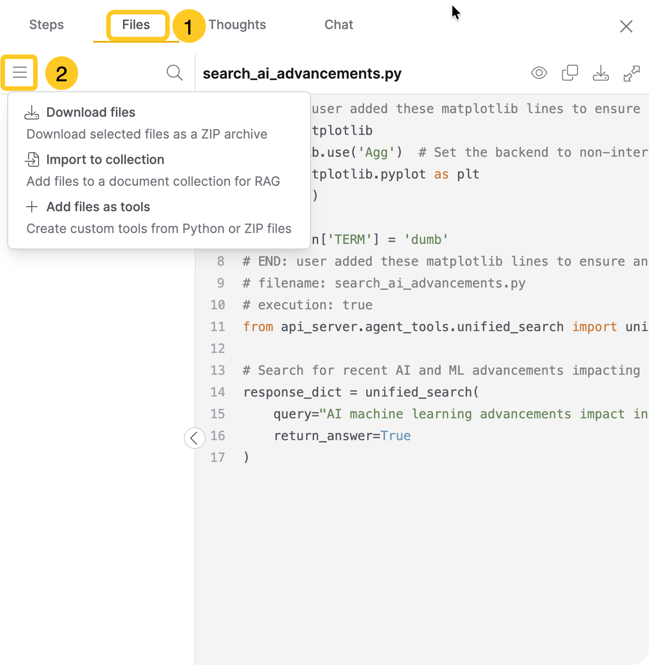Switch to the Steps tab

46,25
